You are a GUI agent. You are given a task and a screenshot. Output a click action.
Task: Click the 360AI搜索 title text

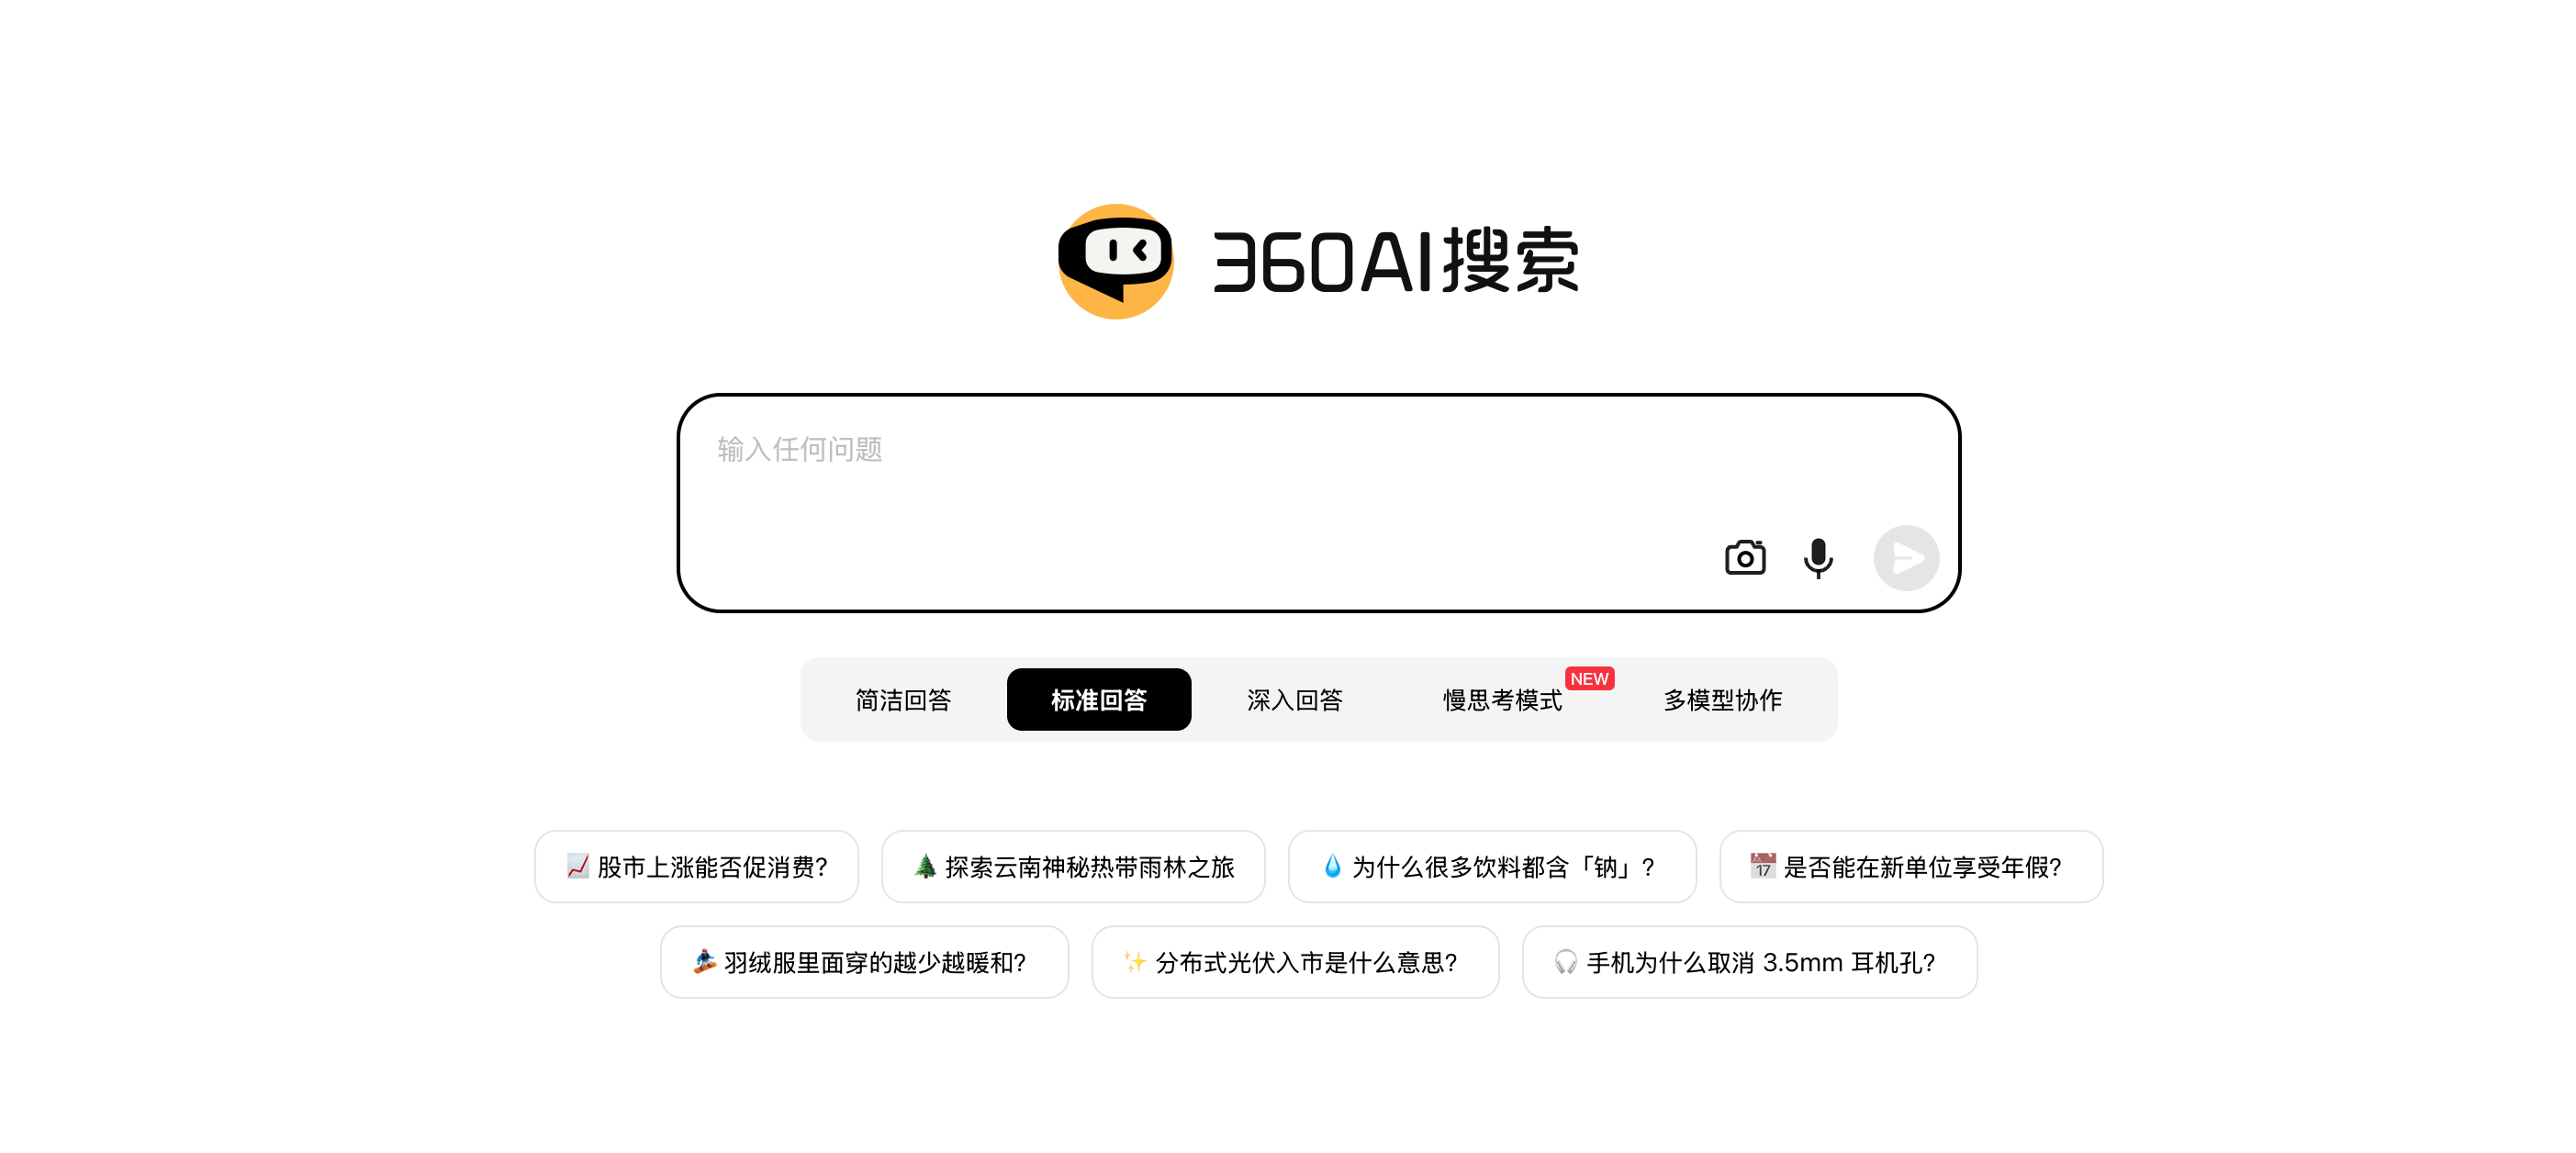pyautogui.click(x=1396, y=261)
